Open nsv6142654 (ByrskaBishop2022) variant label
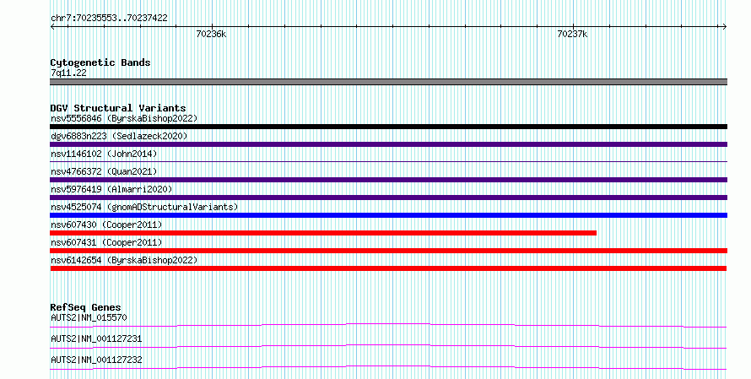 [x=124, y=260]
